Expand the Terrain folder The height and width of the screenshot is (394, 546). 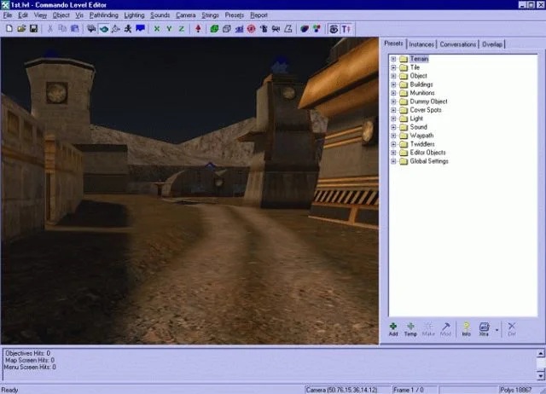coord(393,59)
